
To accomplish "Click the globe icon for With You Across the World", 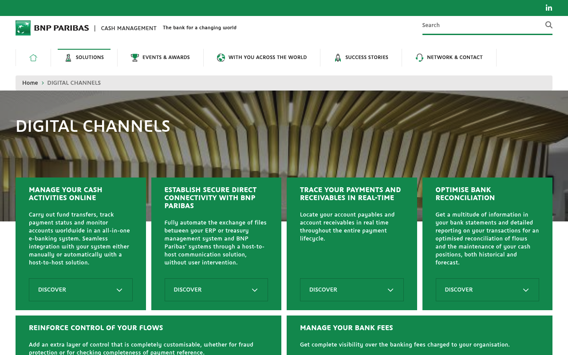I will [221, 58].
